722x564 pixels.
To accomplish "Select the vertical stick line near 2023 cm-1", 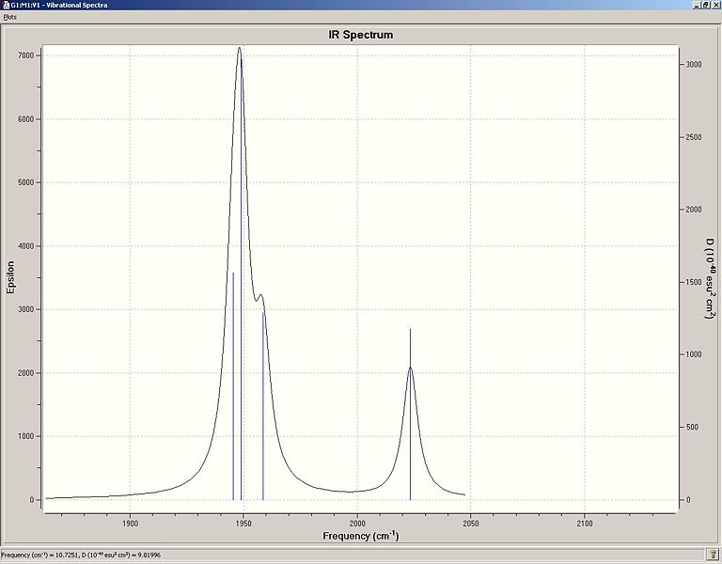I will [x=410, y=415].
